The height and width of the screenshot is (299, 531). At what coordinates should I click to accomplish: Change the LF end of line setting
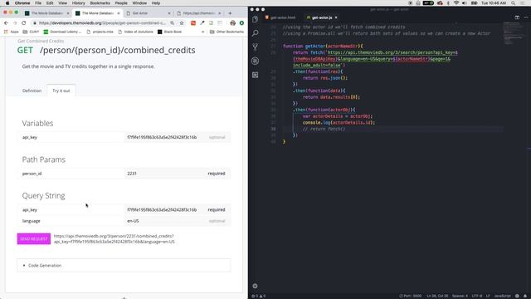[488, 296]
